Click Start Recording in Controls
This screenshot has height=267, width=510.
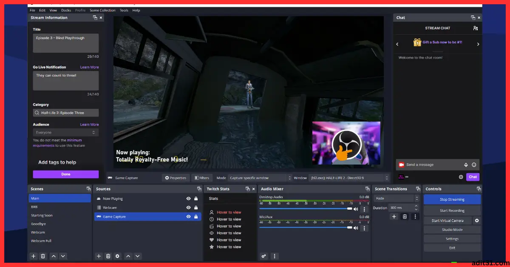[452, 210]
